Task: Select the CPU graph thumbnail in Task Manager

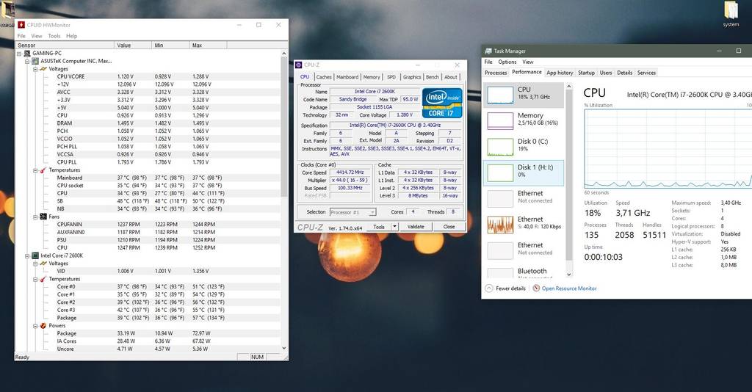Action: pos(500,95)
